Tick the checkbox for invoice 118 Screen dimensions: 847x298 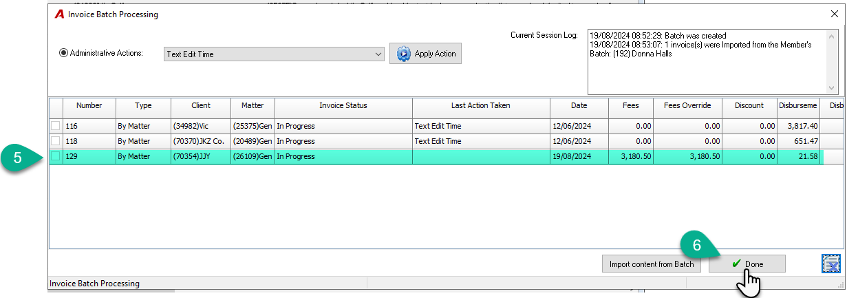click(55, 141)
